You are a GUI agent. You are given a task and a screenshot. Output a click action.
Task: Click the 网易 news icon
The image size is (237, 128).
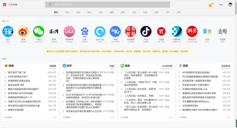tap(192, 31)
